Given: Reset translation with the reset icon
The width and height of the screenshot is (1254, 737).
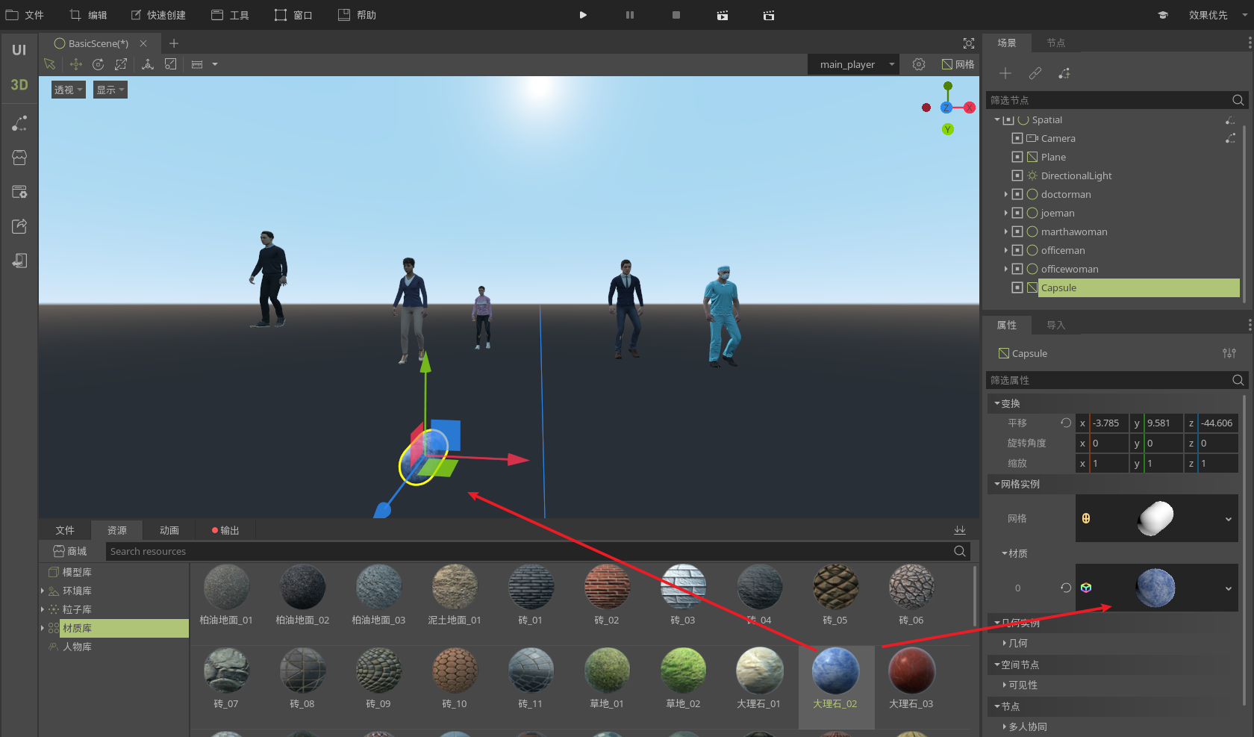Looking at the screenshot, I should [x=1066, y=423].
